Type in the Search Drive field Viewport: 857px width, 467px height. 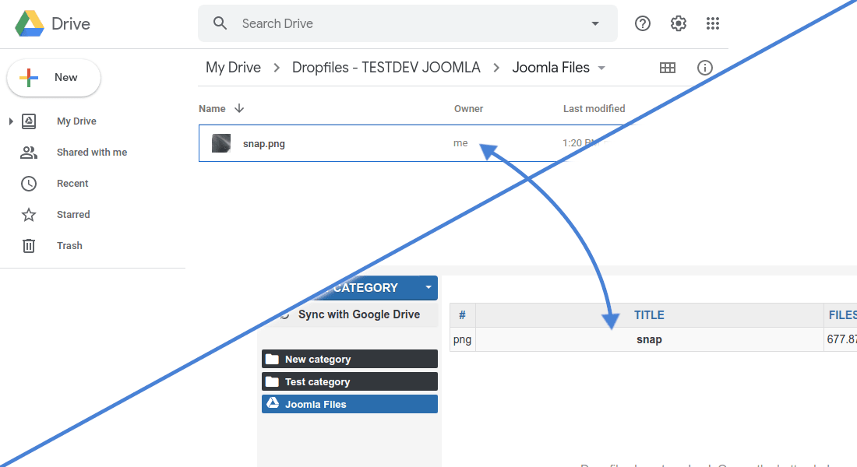405,23
